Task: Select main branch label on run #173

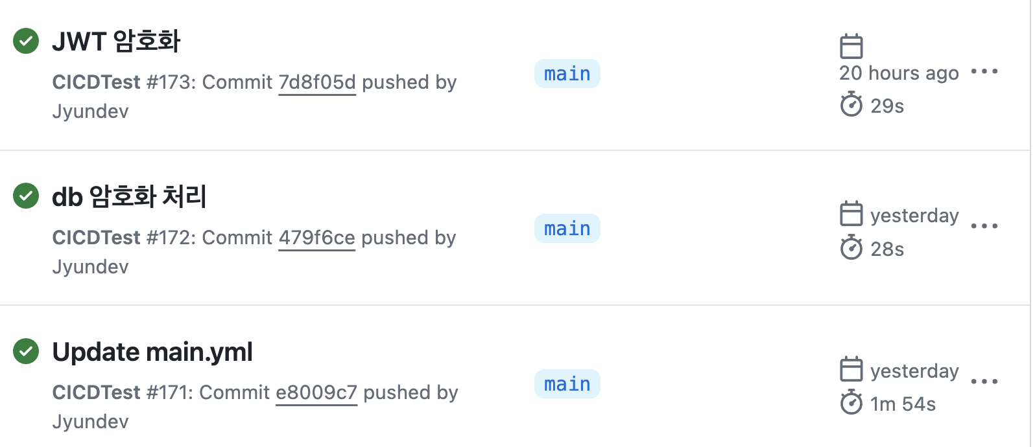Action: pyautogui.click(x=567, y=74)
